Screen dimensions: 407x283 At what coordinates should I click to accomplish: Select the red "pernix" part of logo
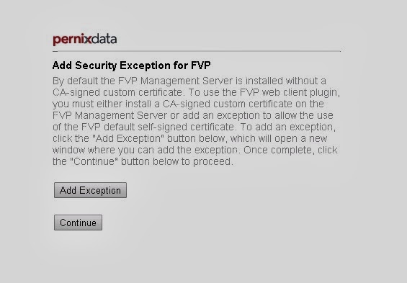[72, 40]
